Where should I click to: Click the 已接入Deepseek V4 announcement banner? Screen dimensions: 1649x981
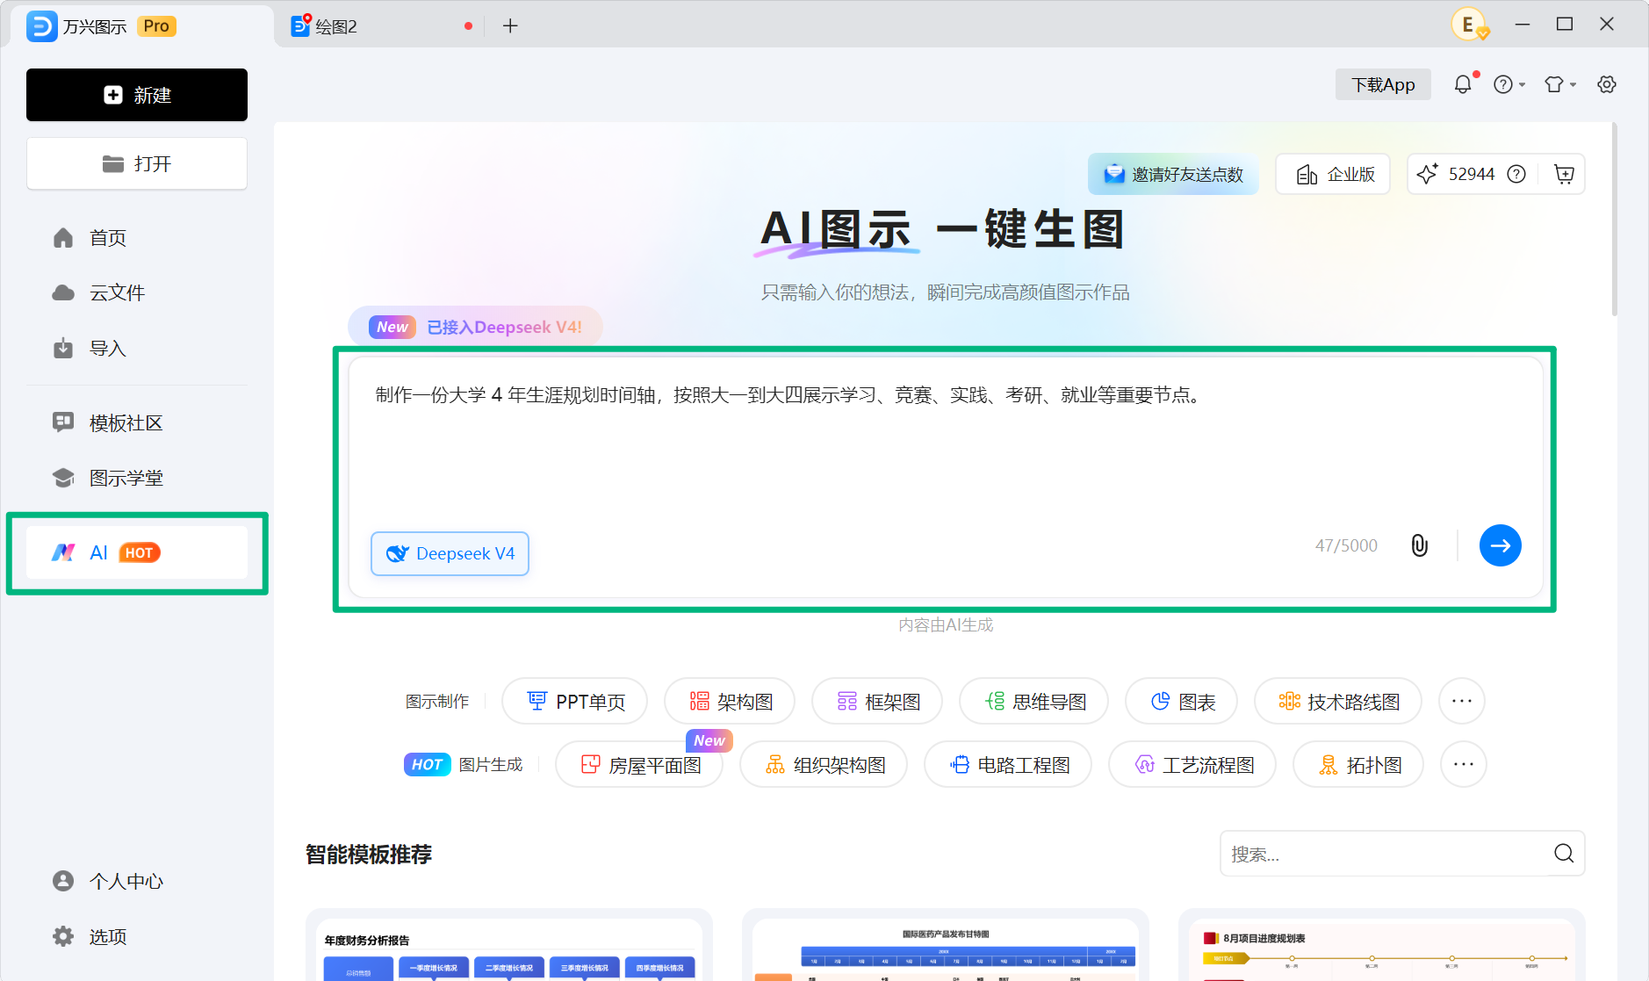click(x=475, y=327)
